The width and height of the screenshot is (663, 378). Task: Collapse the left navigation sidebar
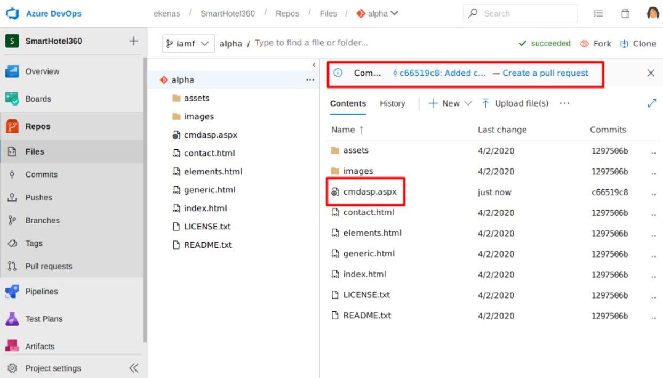[133, 368]
